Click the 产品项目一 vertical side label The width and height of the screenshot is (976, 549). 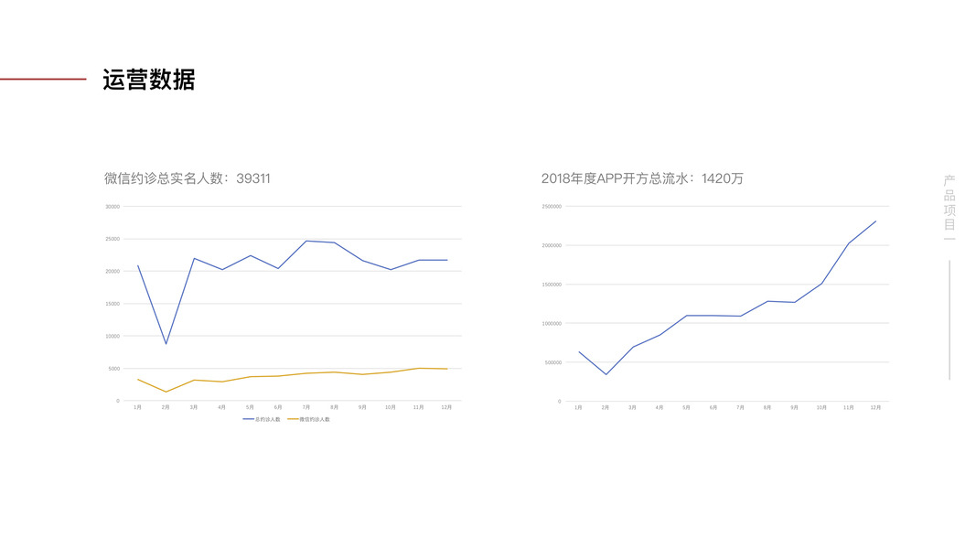(949, 207)
